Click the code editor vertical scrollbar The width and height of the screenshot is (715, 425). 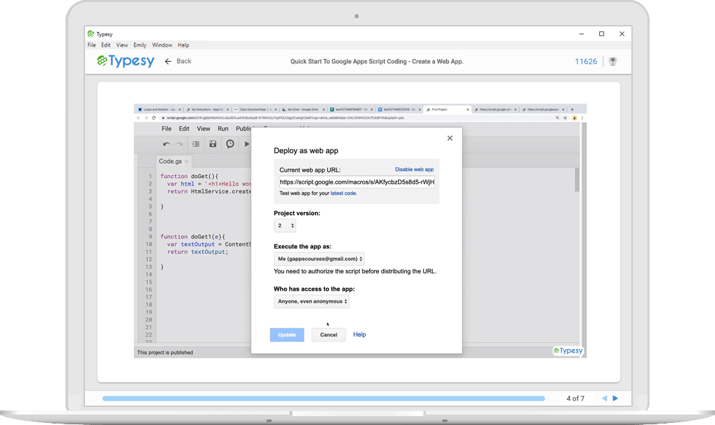point(577,179)
